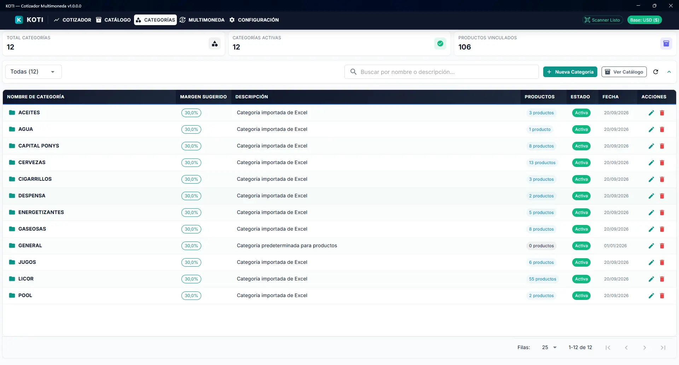Open the Filas rows-per-page dropdown
The height and width of the screenshot is (365, 679).
coord(549,348)
